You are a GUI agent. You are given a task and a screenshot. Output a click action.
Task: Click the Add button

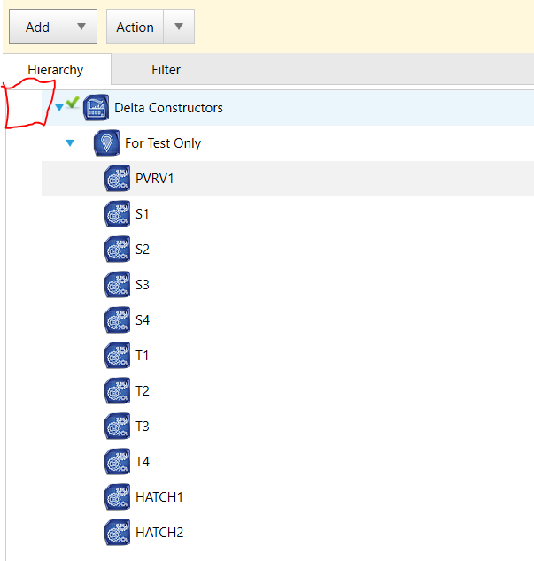(37, 27)
